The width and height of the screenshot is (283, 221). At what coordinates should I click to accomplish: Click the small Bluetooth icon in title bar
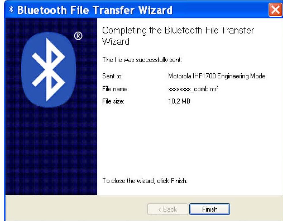pyautogui.click(x=11, y=9)
